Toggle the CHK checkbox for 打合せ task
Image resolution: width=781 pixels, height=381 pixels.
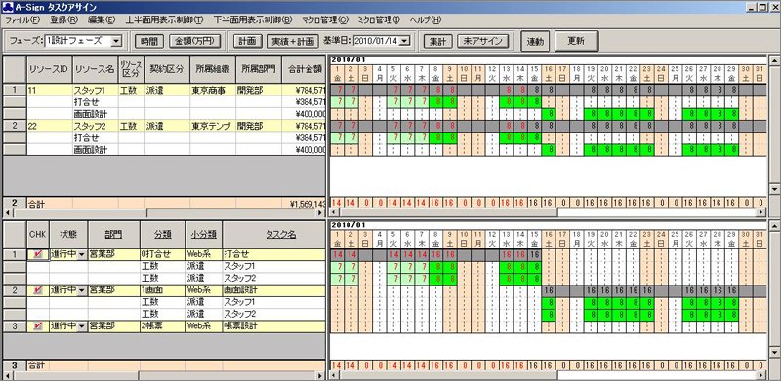click(38, 254)
